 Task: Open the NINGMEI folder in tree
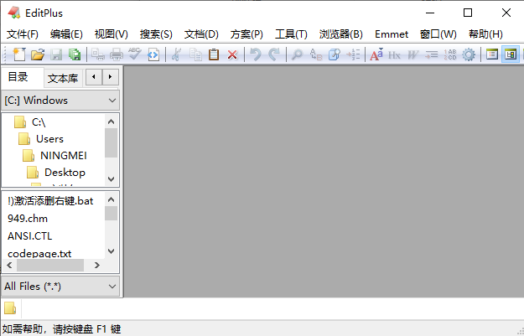[63, 155]
